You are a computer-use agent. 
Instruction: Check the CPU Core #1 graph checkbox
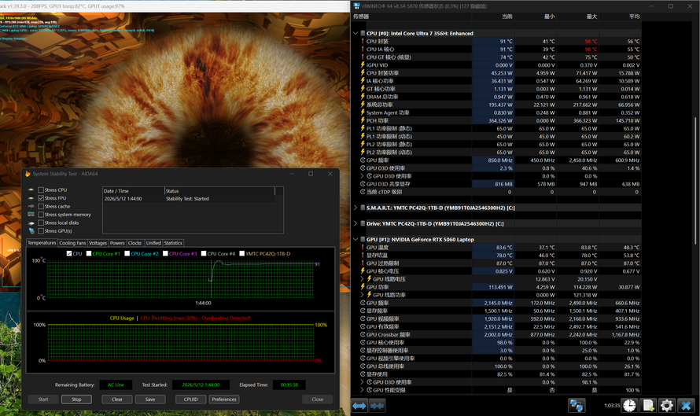pyautogui.click(x=89, y=253)
